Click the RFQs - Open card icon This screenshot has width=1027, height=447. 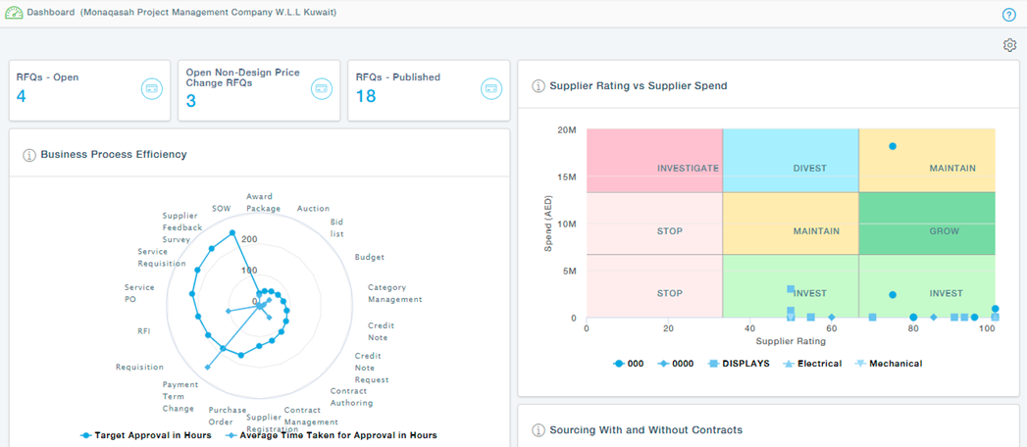pos(151,88)
